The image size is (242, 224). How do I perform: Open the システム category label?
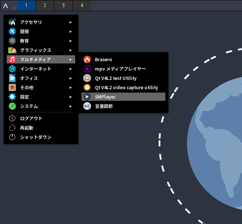click(29, 106)
